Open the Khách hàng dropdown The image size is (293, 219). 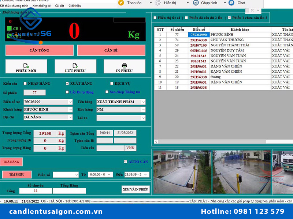(70, 109)
